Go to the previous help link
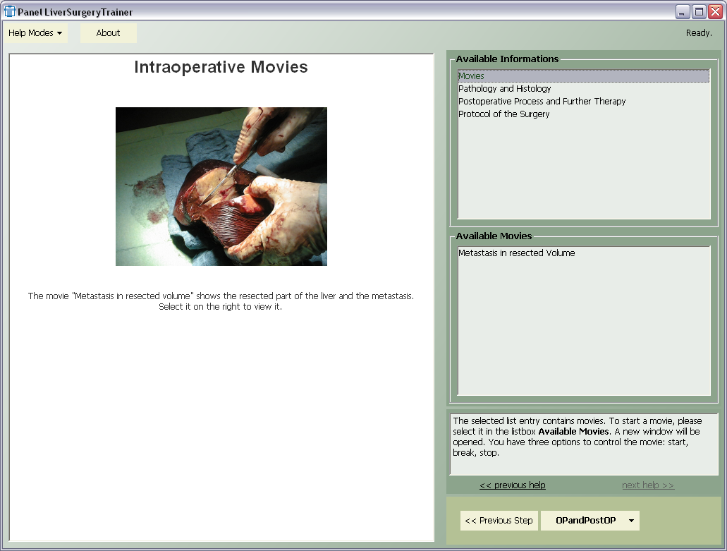The width and height of the screenshot is (727, 551). [512, 485]
